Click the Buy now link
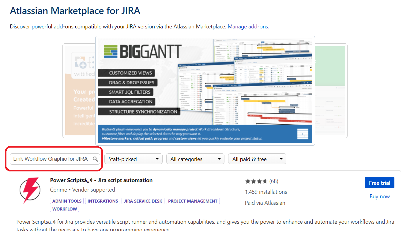 coord(379,196)
